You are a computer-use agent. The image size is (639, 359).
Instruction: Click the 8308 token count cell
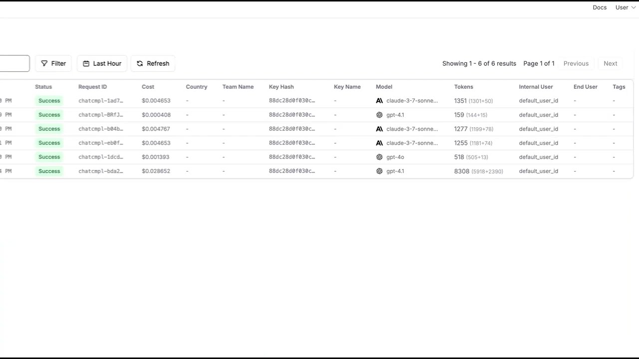point(478,171)
